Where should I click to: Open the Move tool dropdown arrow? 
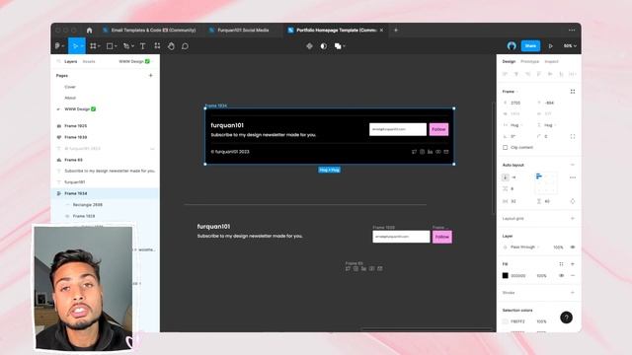pyautogui.click(x=82, y=46)
